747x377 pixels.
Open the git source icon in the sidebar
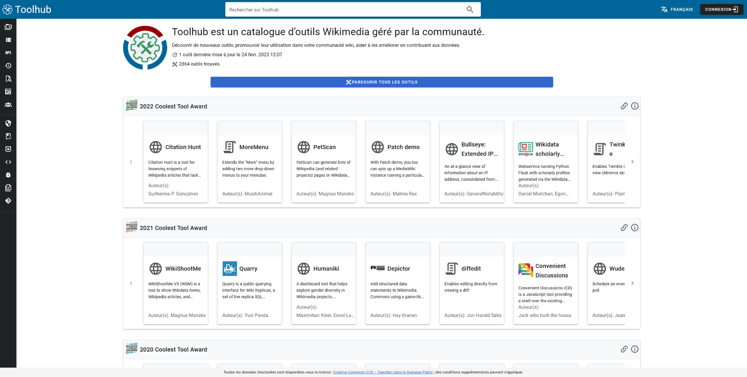(8, 201)
